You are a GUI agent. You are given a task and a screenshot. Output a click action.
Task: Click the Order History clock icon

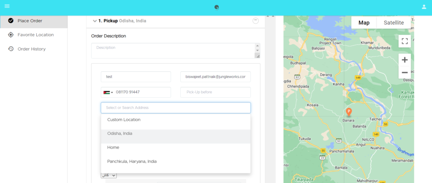tap(11, 49)
